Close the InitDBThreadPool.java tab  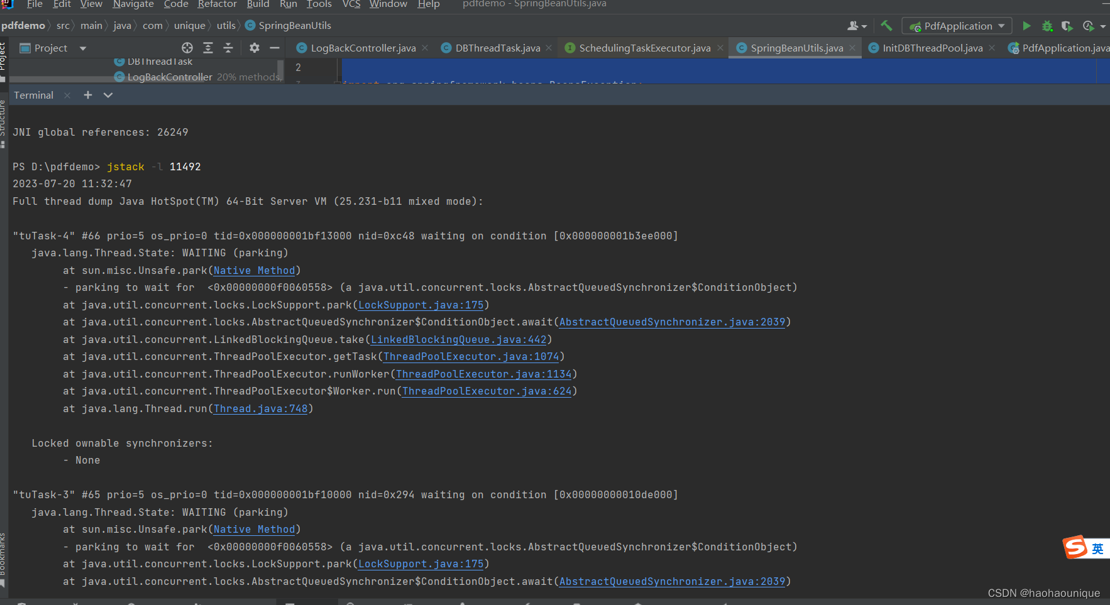(992, 48)
